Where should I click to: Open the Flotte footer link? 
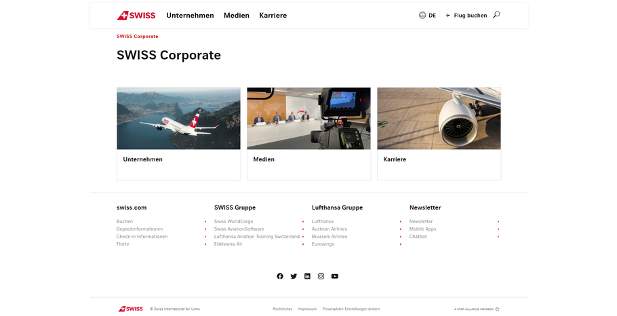pos(123,244)
